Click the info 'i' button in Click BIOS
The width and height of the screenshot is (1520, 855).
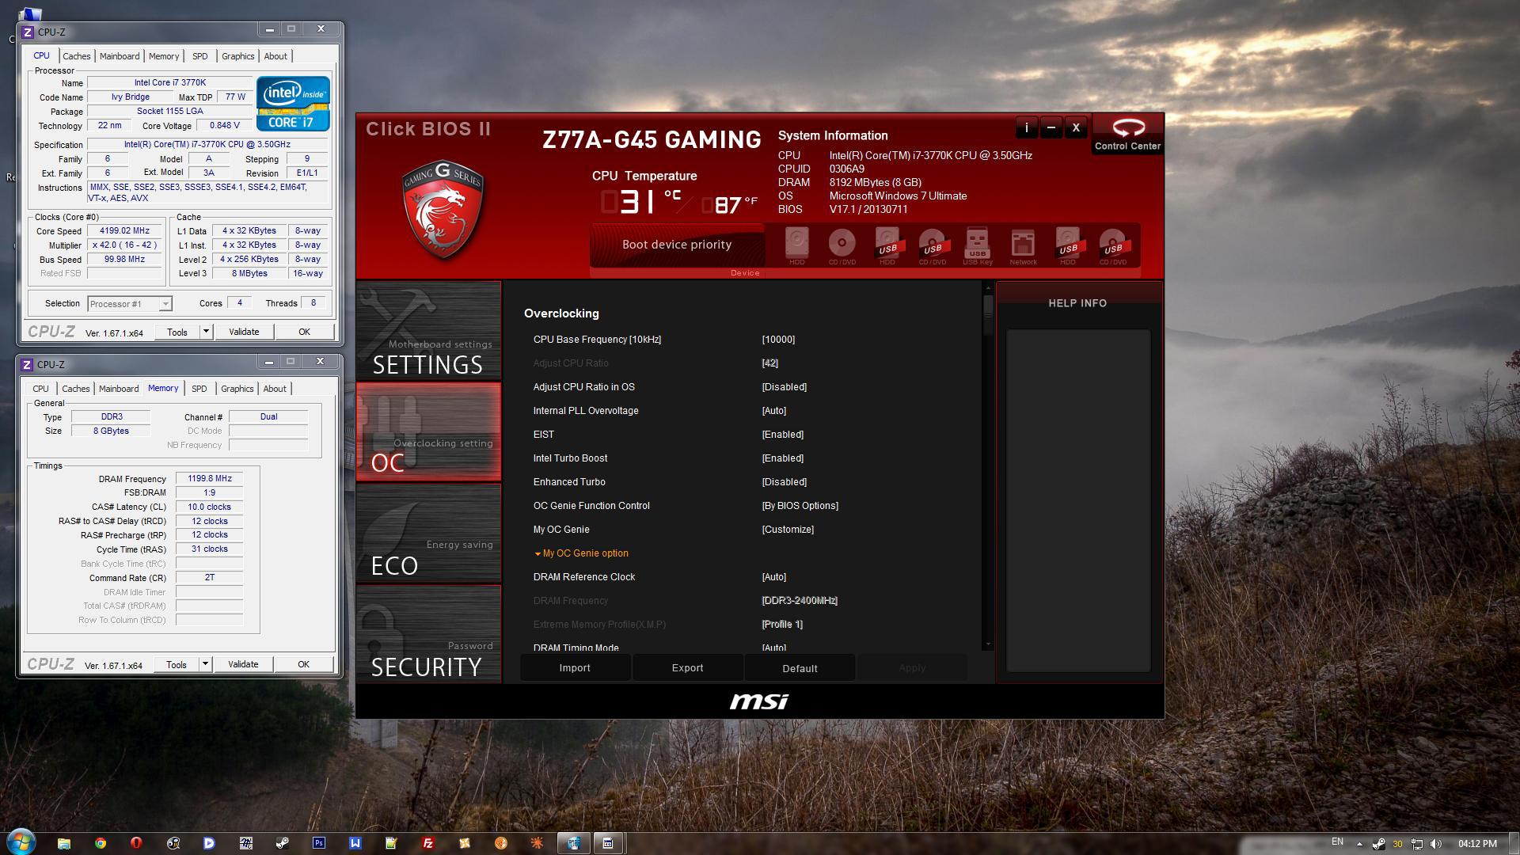[1026, 127]
